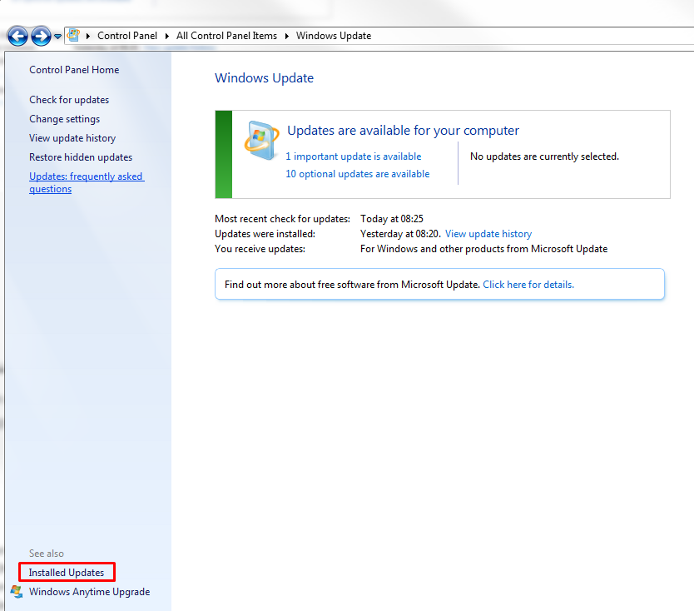Open 10 optional updates are available
The height and width of the screenshot is (611, 694).
click(x=358, y=174)
